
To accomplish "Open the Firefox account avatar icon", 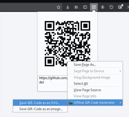I will click(x=103, y=7).
